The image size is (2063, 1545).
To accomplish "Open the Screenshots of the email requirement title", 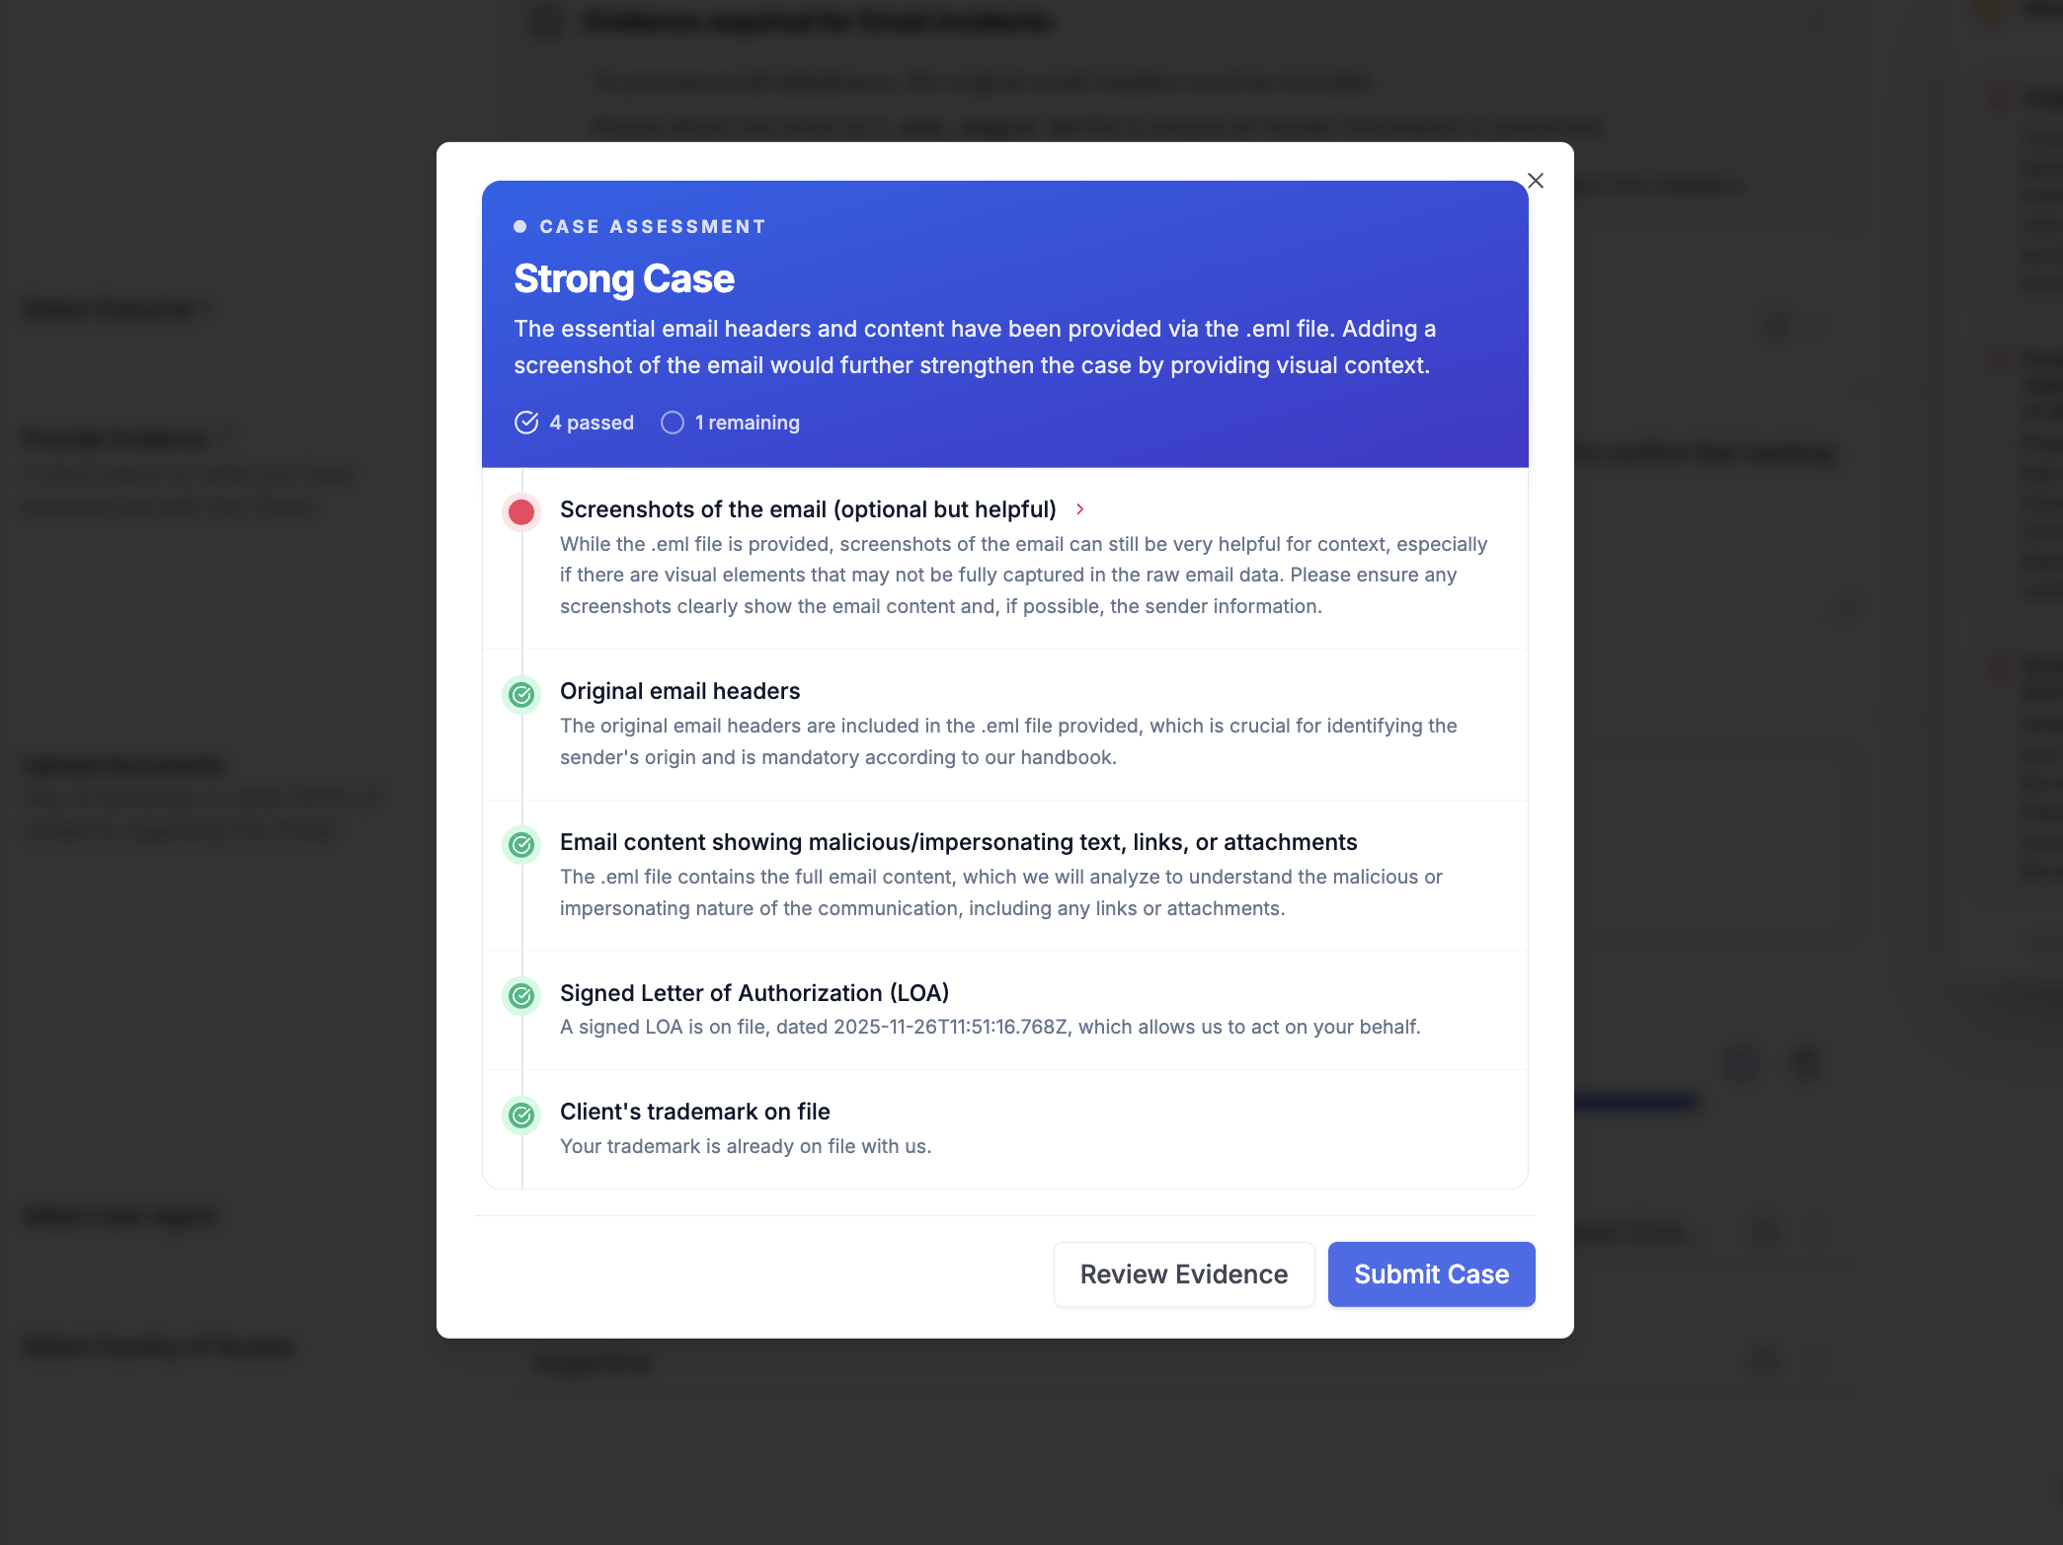I will pos(807,509).
